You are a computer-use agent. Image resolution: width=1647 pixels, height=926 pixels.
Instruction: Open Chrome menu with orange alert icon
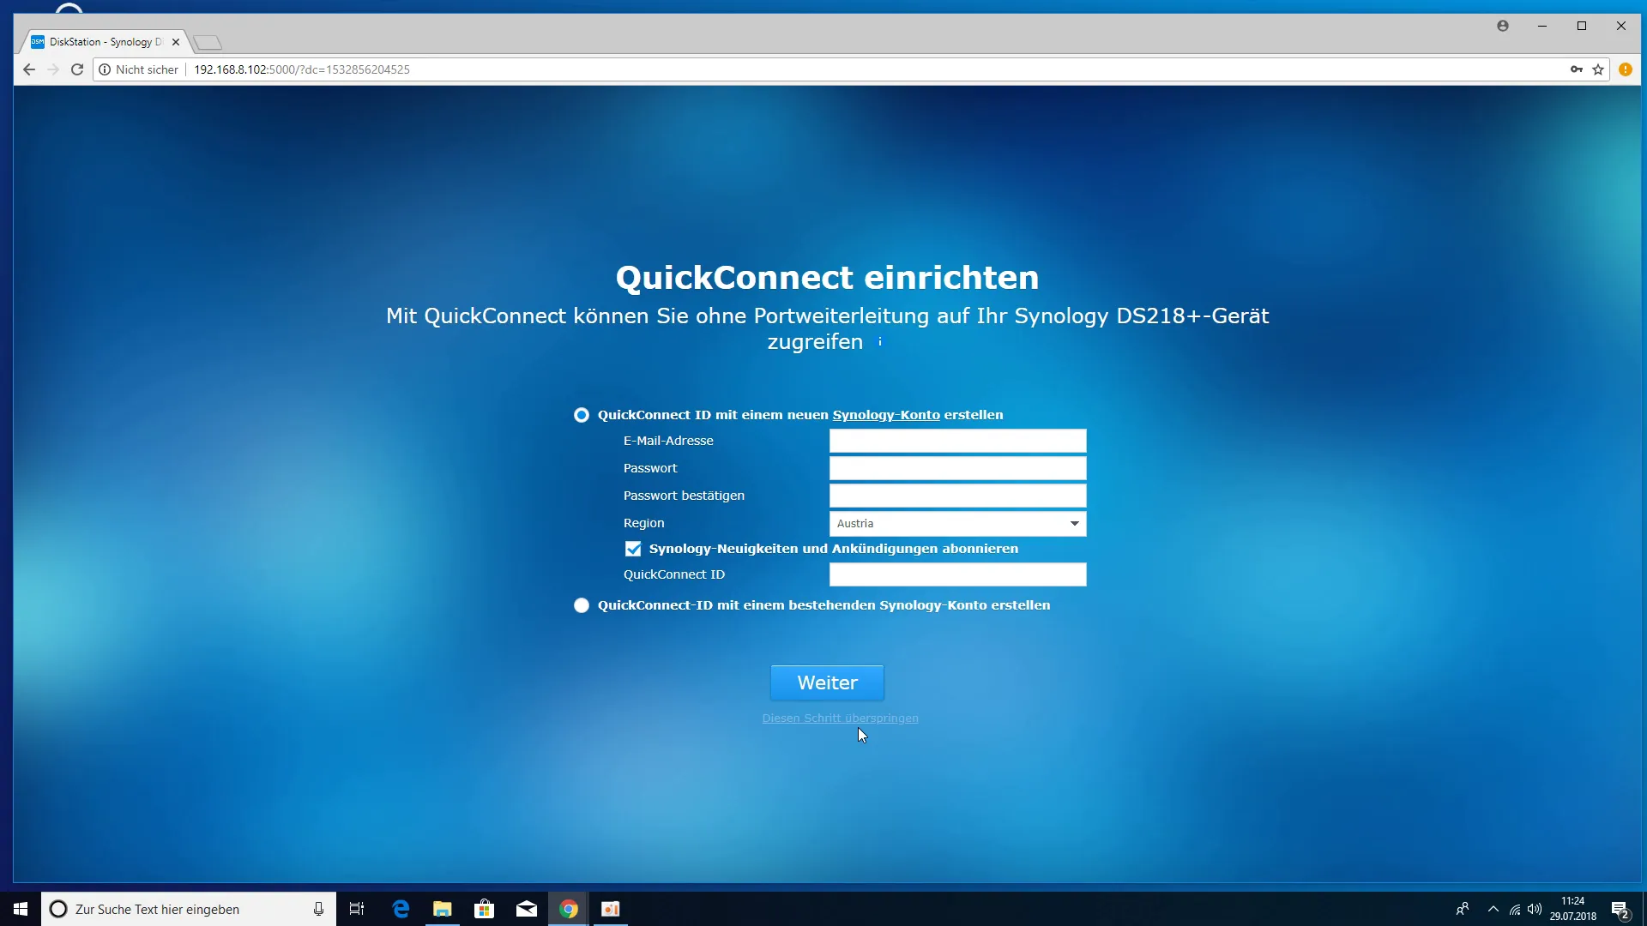[x=1625, y=69]
